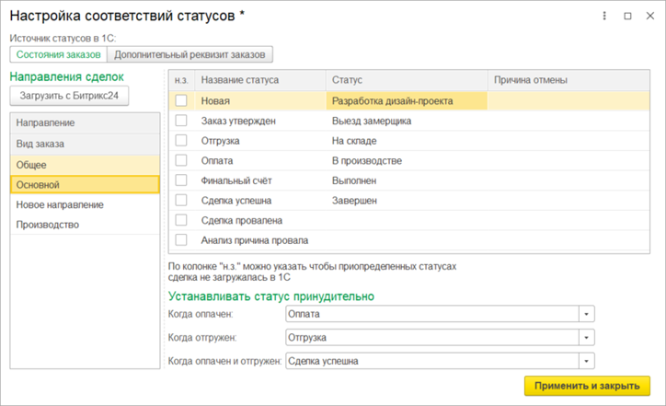The height and width of the screenshot is (406, 666).
Task: Check the box beside Финальный счёт
Action: pos(181,180)
